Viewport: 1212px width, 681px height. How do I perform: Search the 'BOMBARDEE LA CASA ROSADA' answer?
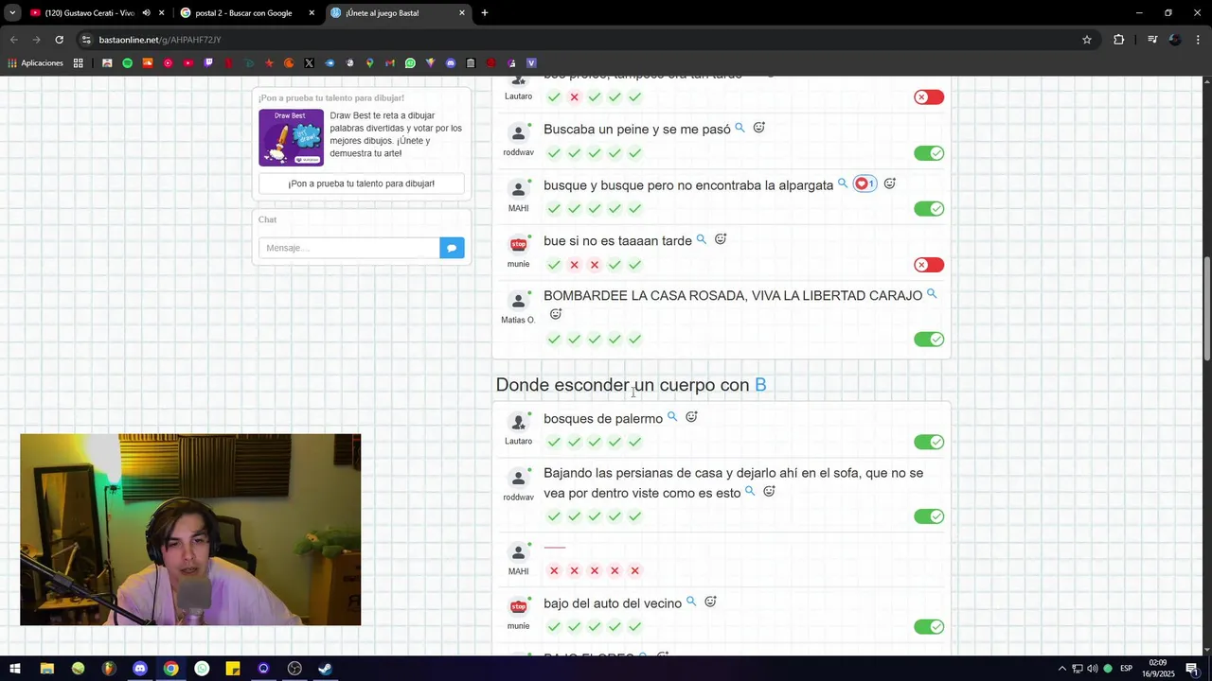pyautogui.click(x=932, y=294)
